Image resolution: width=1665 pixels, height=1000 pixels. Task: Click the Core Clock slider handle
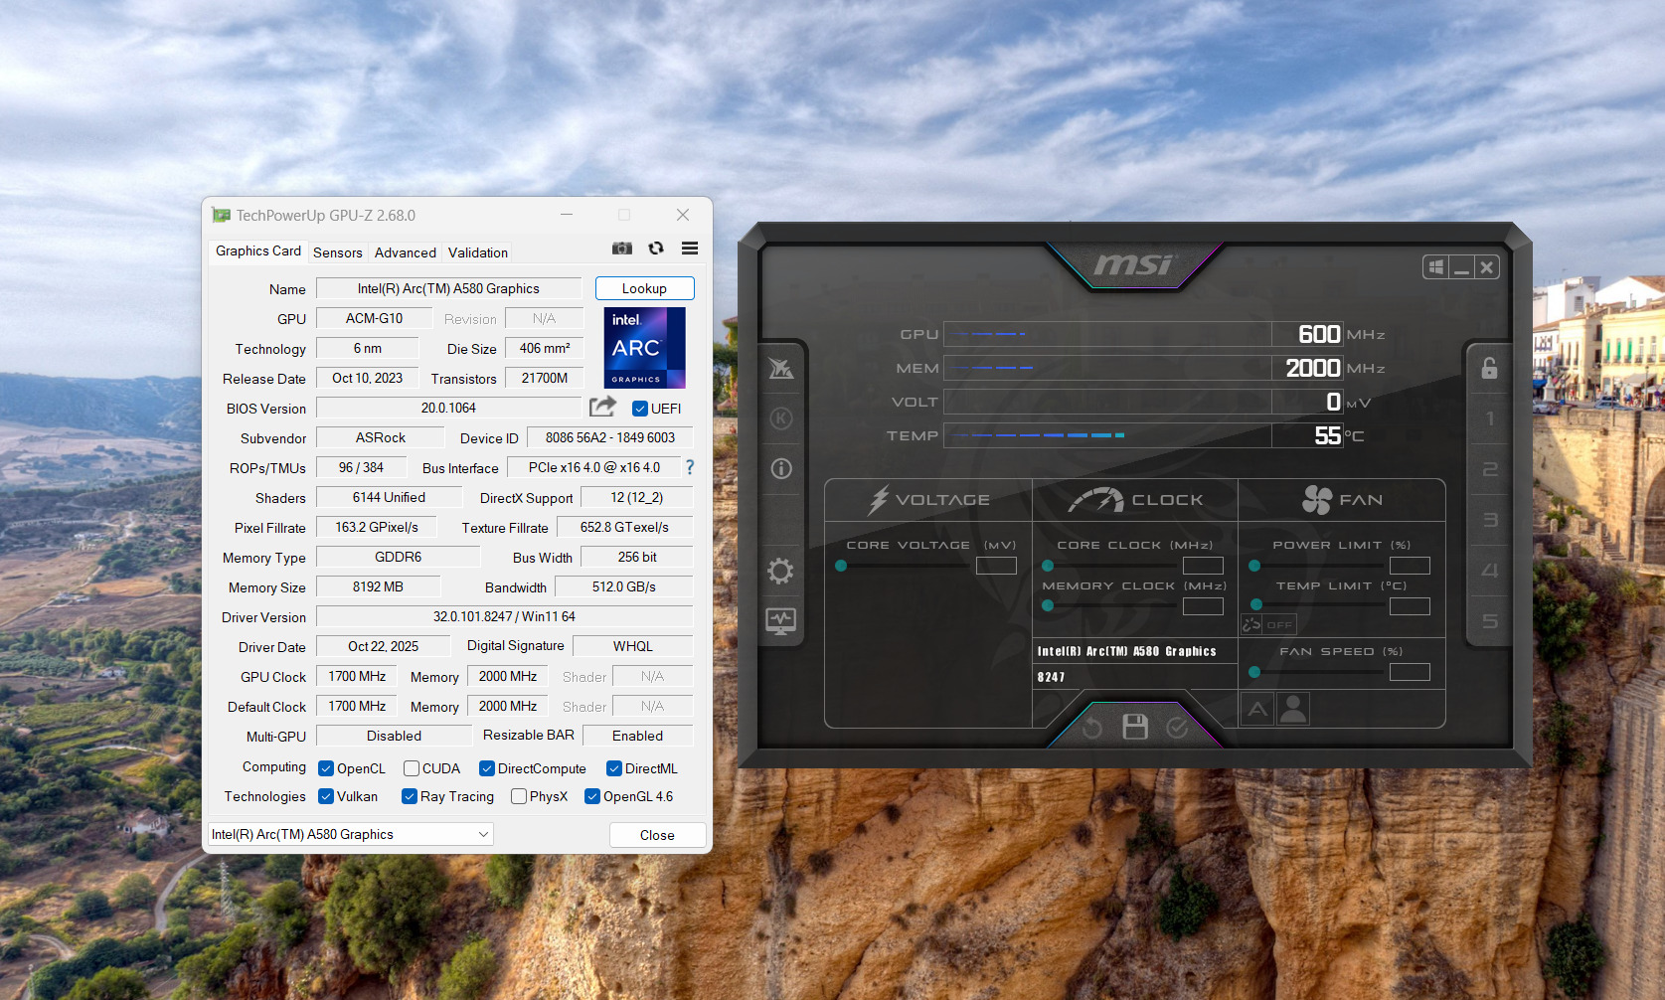point(1048,566)
